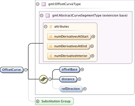The width and height of the screenshot is (135, 106).
Task: Select the offsetBase element node
Action: click(70, 70)
